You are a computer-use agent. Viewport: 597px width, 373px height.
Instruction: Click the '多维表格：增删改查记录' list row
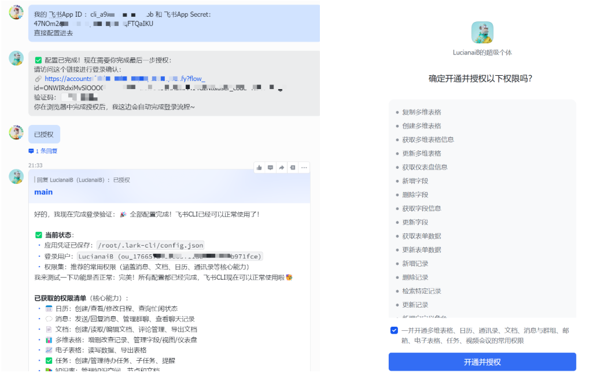coord(121,340)
